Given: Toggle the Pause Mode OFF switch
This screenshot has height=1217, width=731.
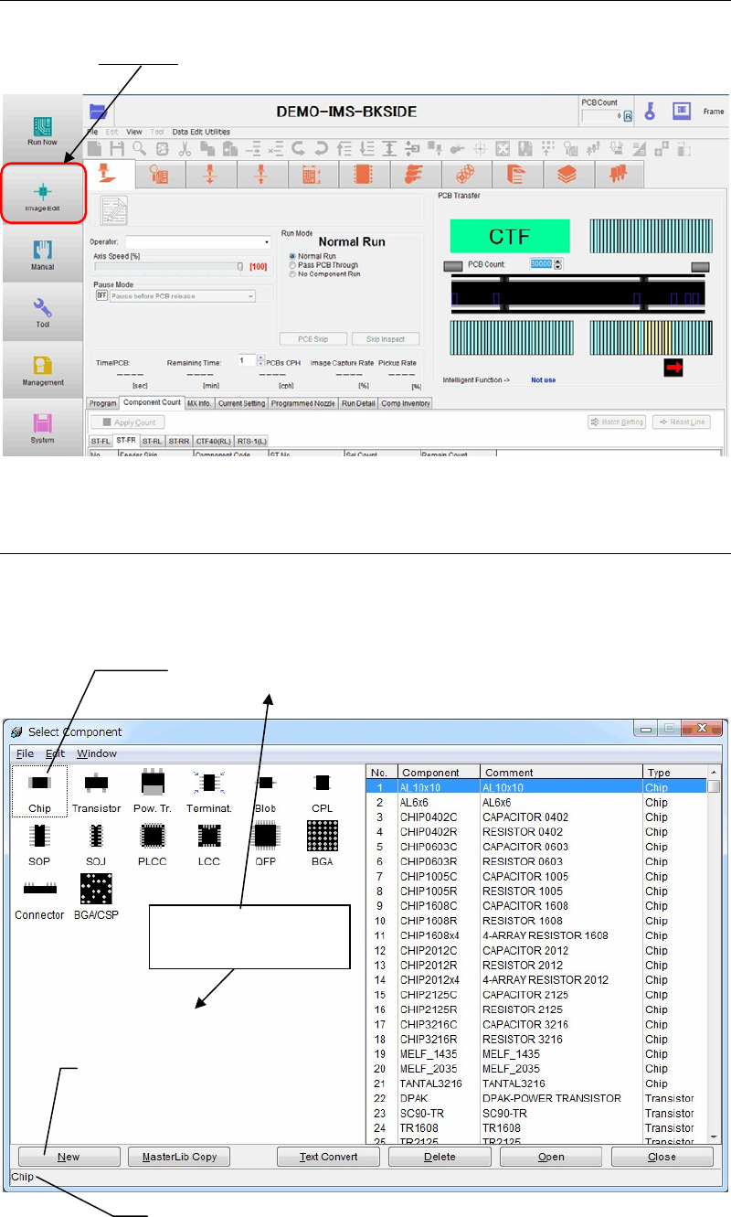Looking at the screenshot, I should pos(101,296).
